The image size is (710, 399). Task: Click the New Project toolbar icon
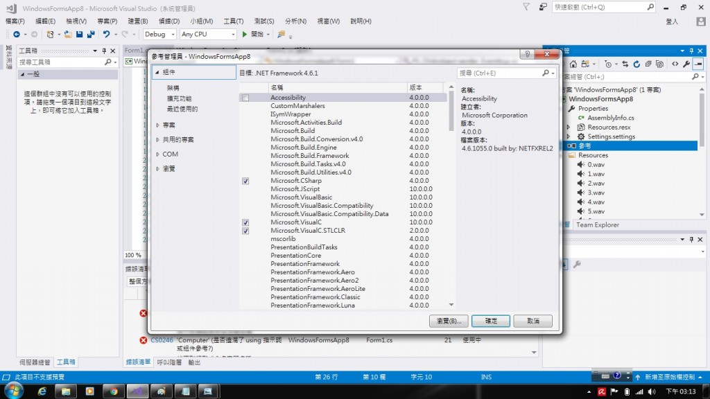pyautogui.click(x=50, y=35)
